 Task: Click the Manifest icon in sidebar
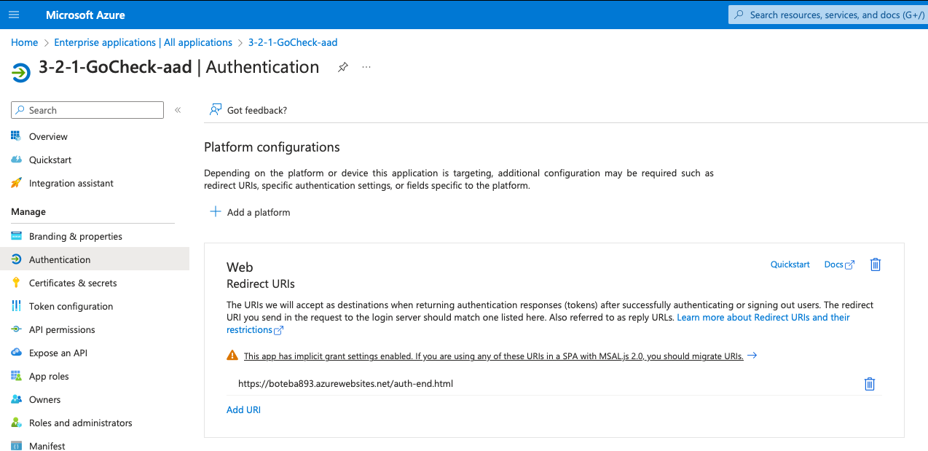click(x=16, y=446)
